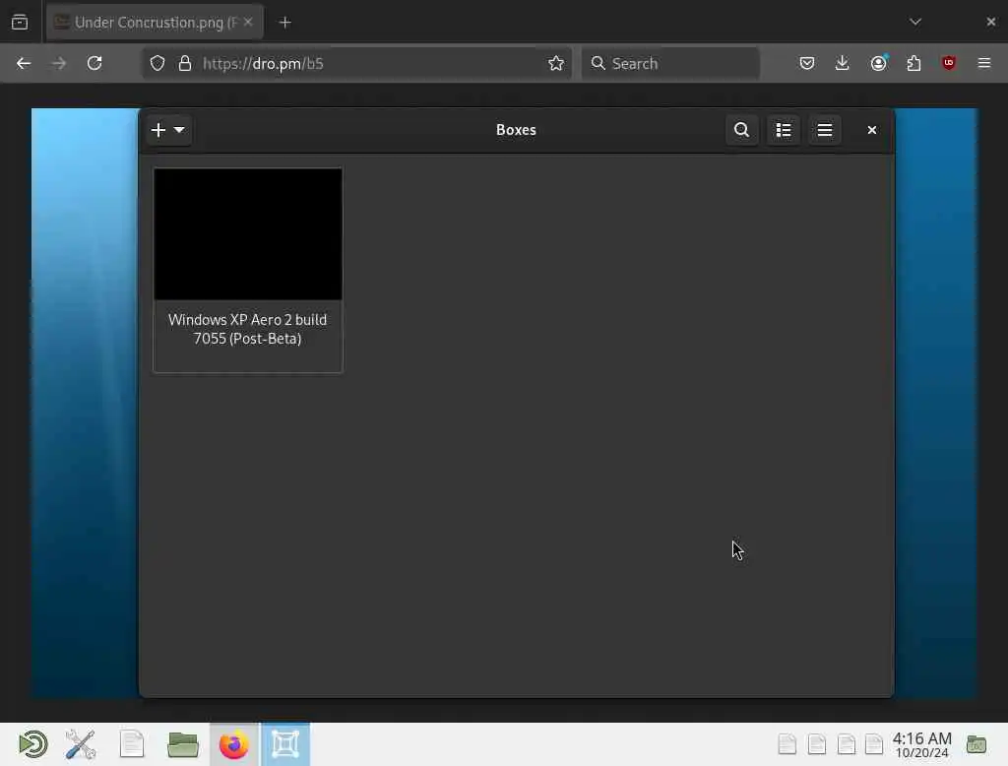Click the 4:16 AM clock in tray
1008x766 pixels.
(921, 744)
